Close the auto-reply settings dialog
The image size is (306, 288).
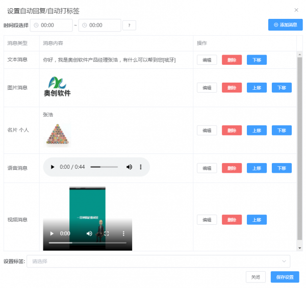(x=296, y=10)
